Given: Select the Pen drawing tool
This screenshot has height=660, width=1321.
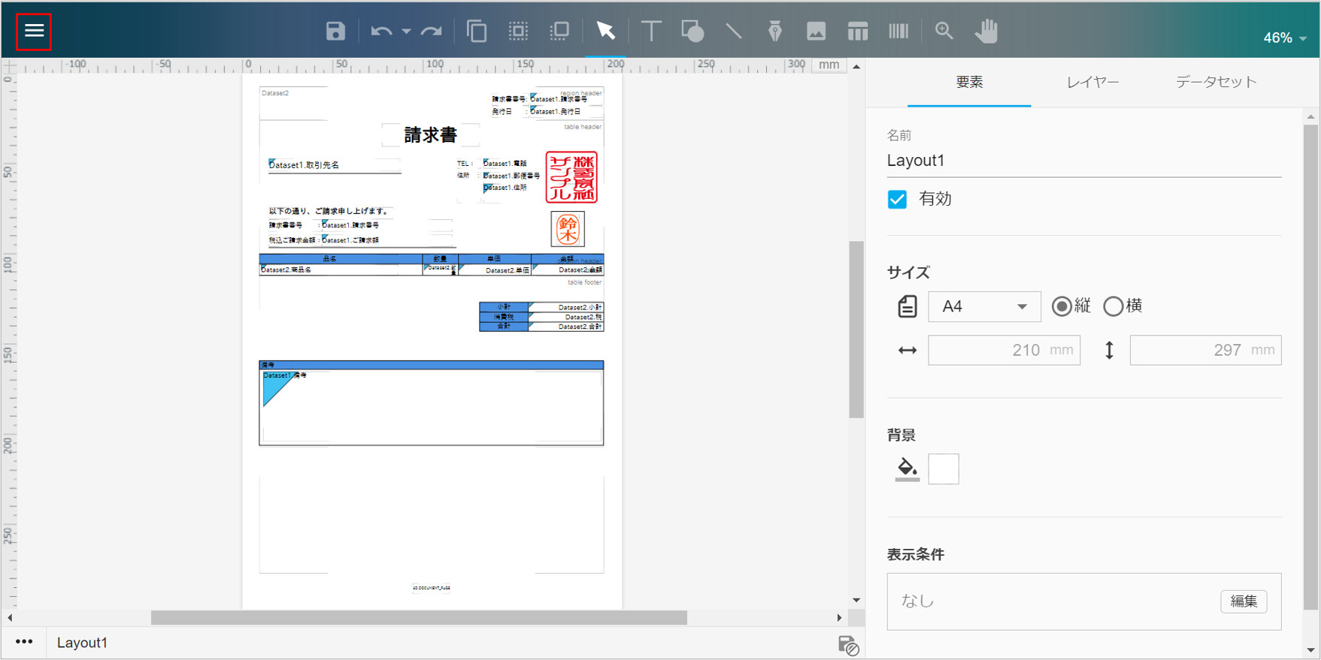Looking at the screenshot, I should tap(774, 31).
